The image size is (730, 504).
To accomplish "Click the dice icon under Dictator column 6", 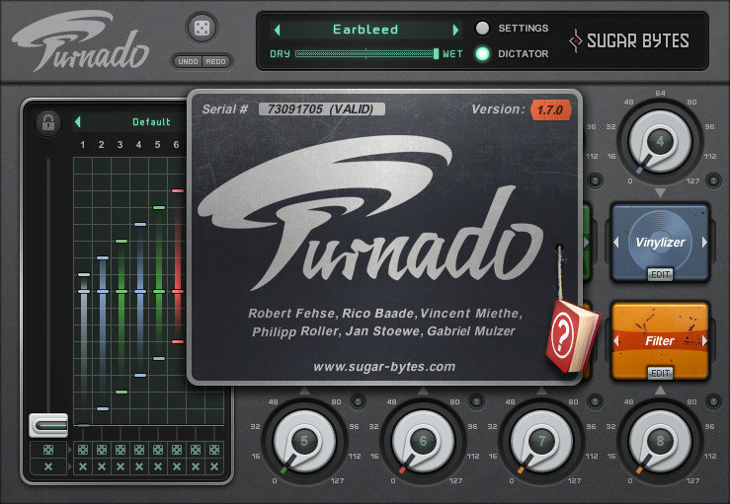I will pos(177,450).
